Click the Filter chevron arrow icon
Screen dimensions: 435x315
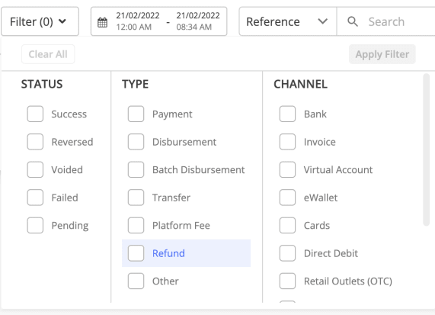pyautogui.click(x=62, y=21)
